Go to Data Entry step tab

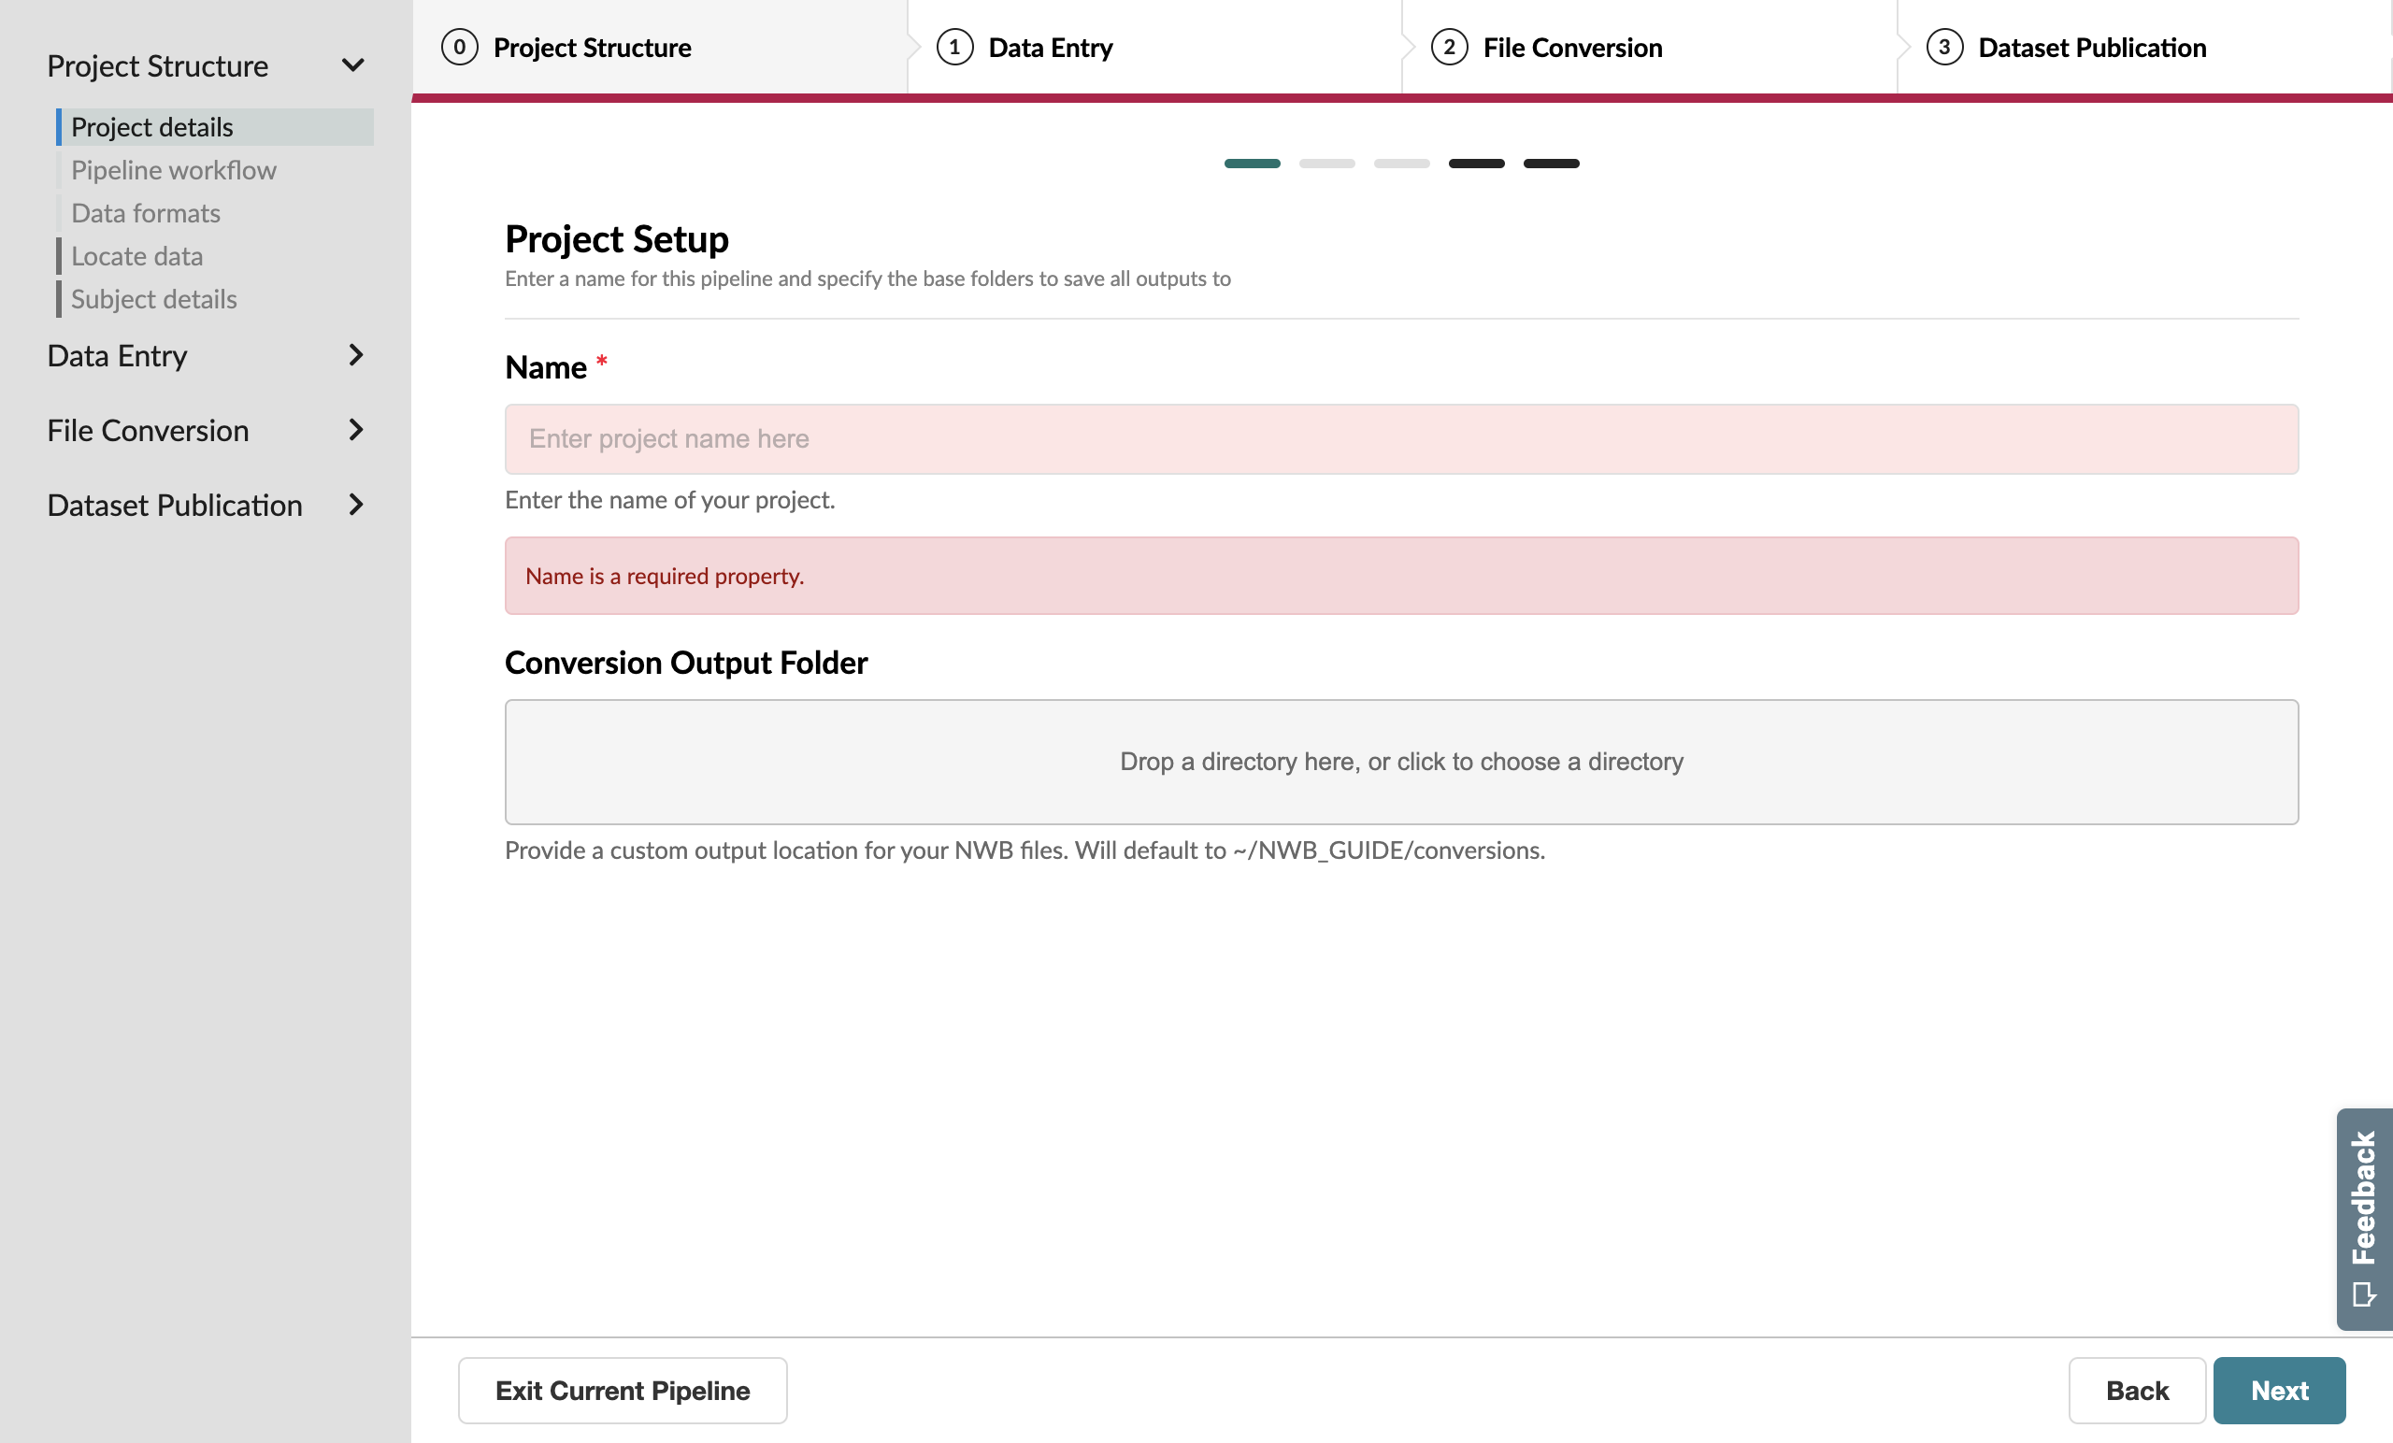(x=1154, y=47)
